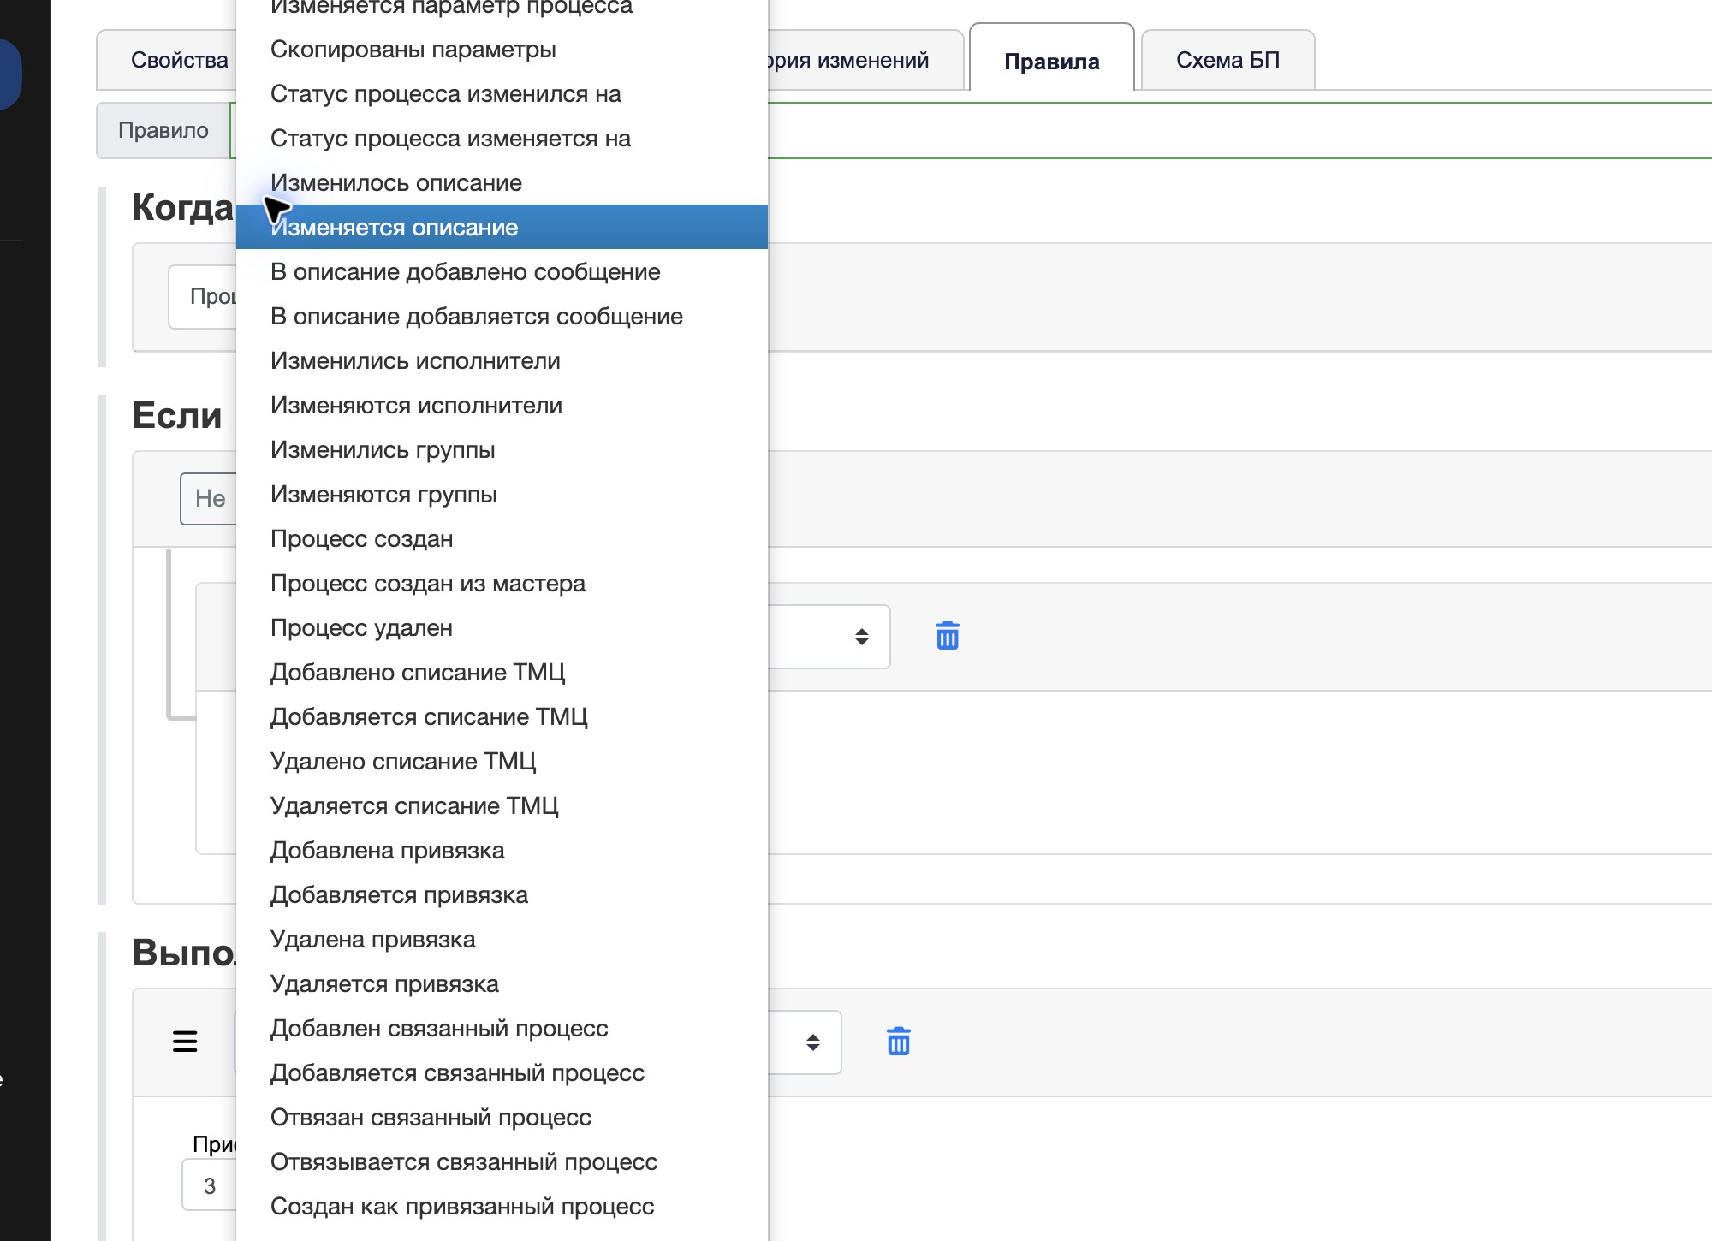1712x1241 pixels.
Task: Choose 'Удаляется списание ТМЦ'
Action: [x=502, y=805]
